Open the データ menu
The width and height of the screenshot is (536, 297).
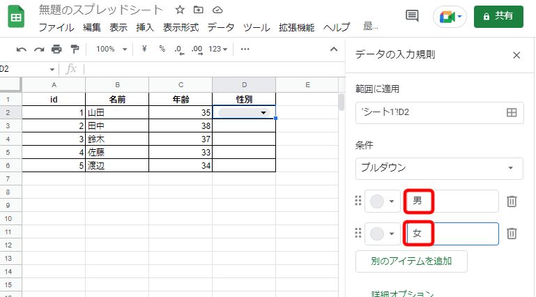coord(221,27)
